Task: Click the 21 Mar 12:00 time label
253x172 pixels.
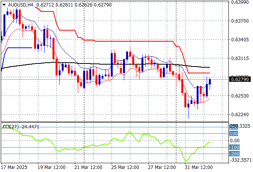Action: pos(88,167)
